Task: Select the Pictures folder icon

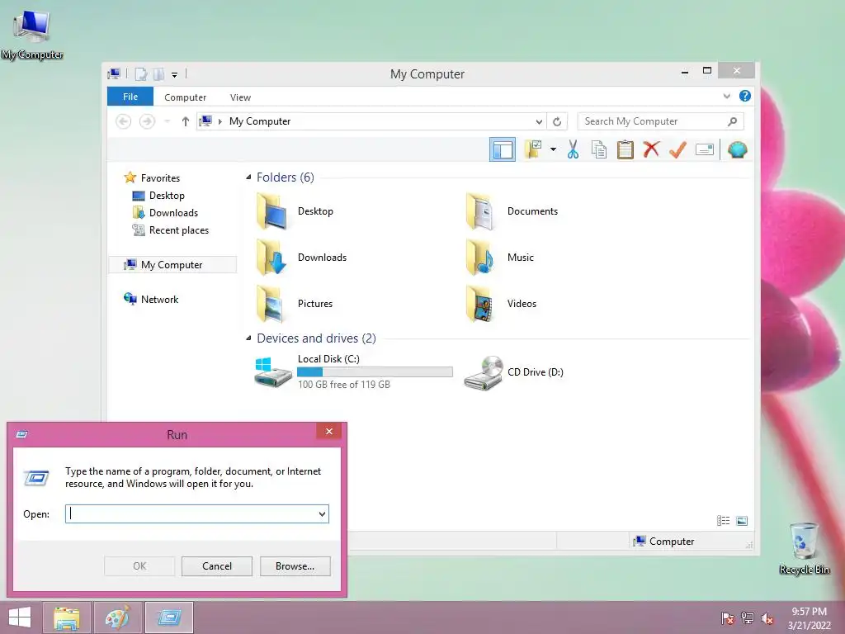Action: 271,304
